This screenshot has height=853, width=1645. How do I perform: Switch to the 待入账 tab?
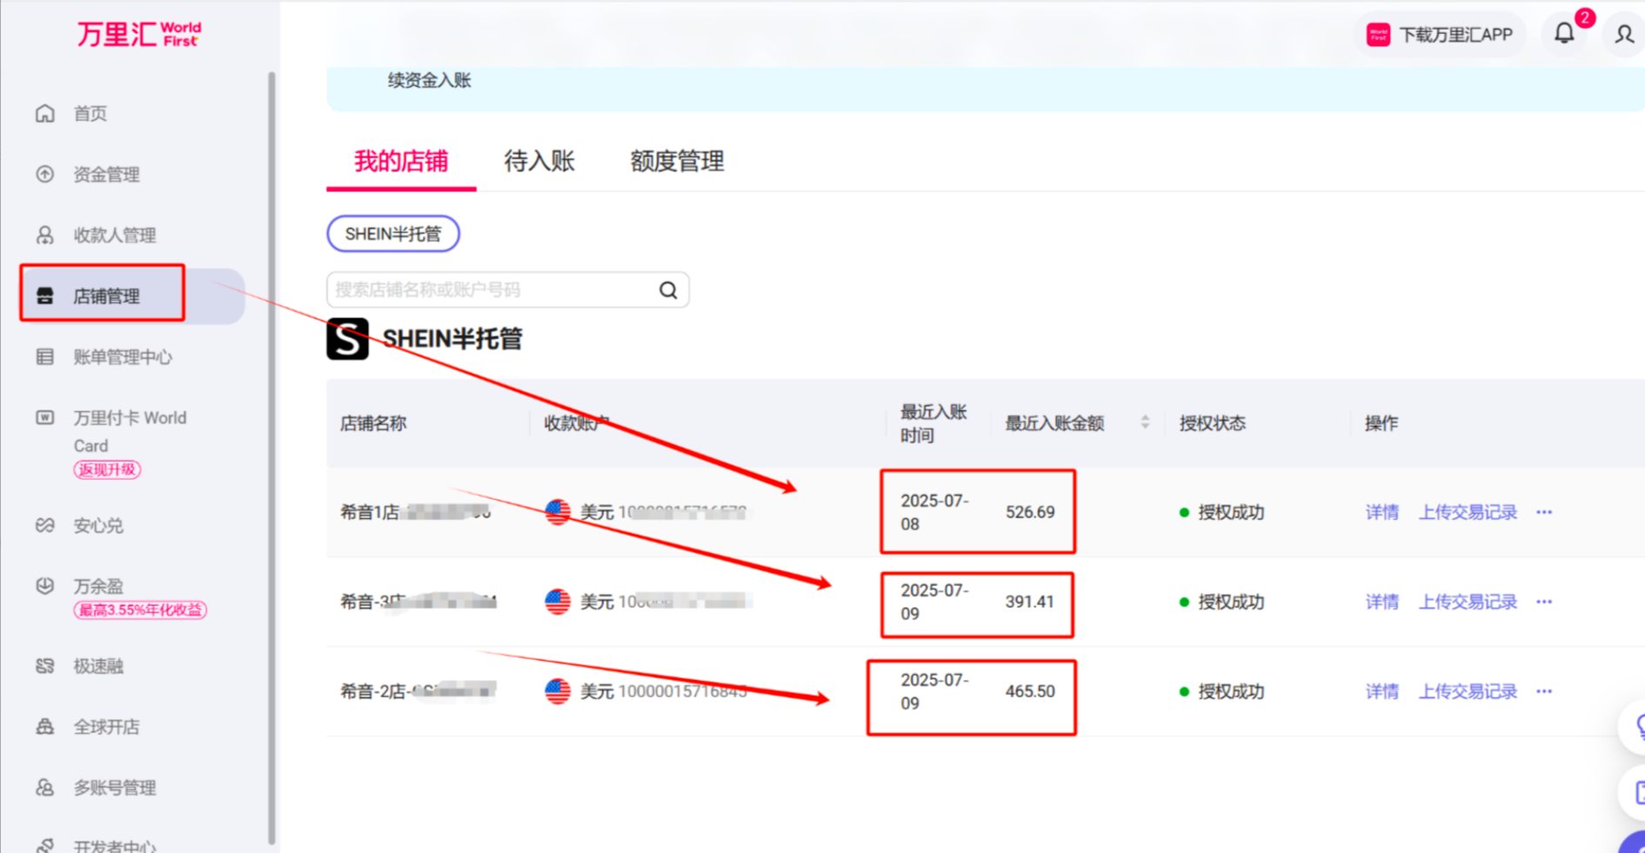[x=539, y=162]
